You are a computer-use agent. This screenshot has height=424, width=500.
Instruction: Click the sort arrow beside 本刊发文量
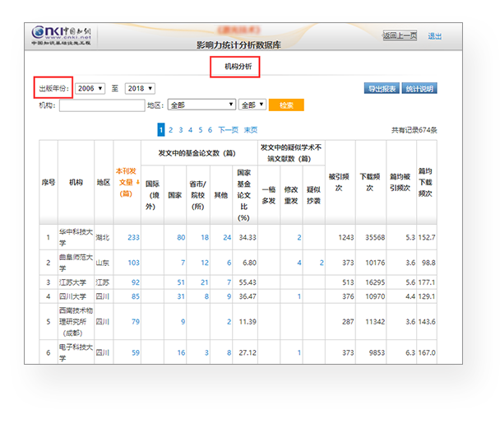[x=138, y=182]
